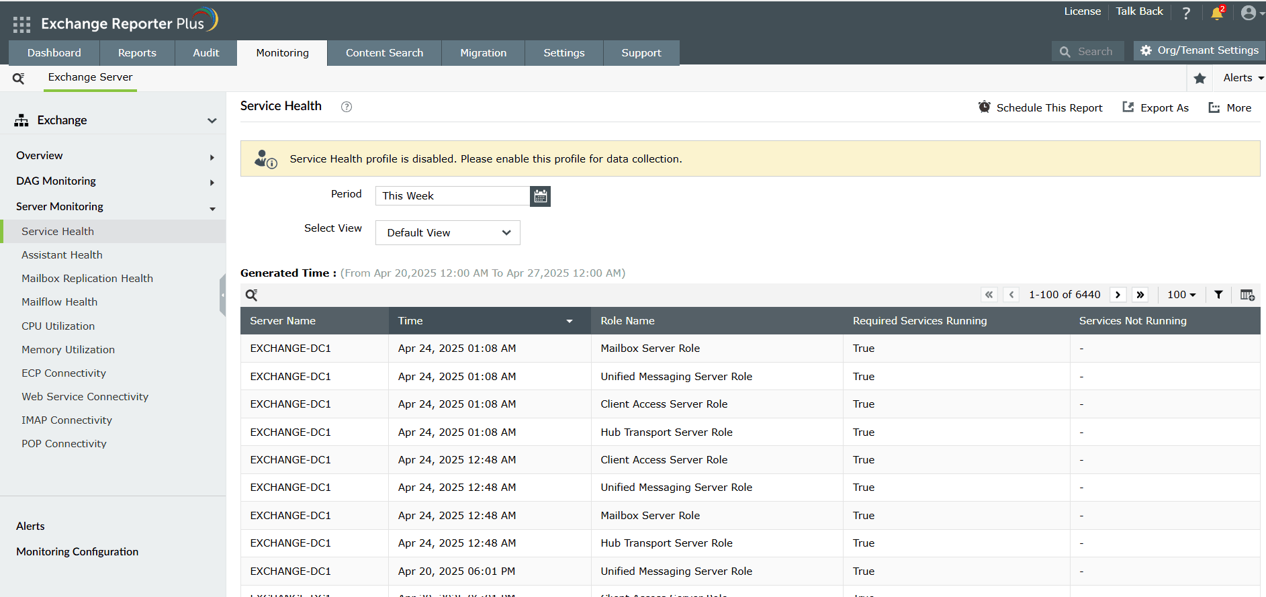The width and height of the screenshot is (1266, 597).
Task: Click Schedule This Report
Action: (x=1040, y=107)
